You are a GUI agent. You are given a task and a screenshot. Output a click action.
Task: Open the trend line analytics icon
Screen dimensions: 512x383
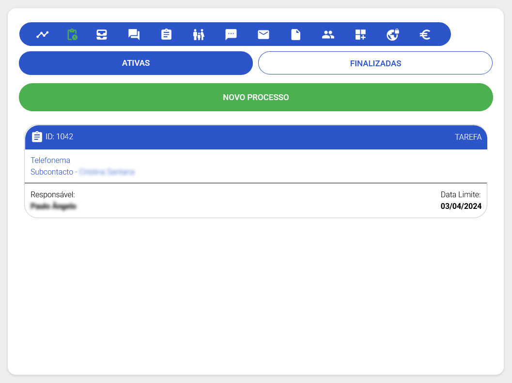tap(43, 34)
